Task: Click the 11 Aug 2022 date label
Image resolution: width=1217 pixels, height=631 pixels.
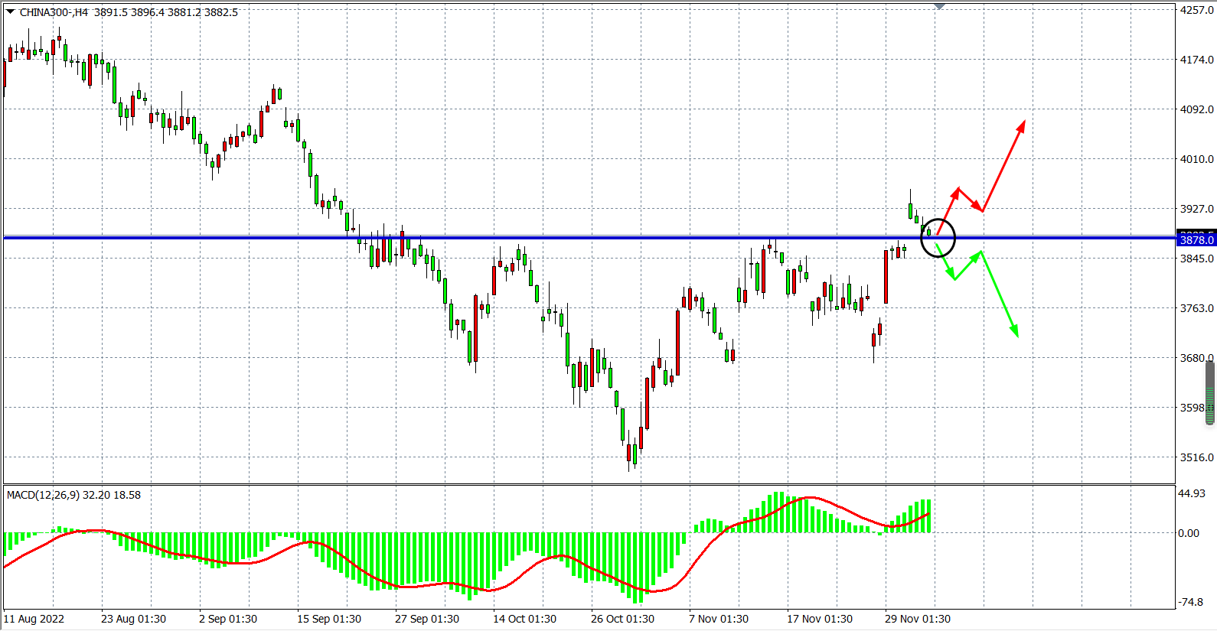Action: click(x=34, y=619)
